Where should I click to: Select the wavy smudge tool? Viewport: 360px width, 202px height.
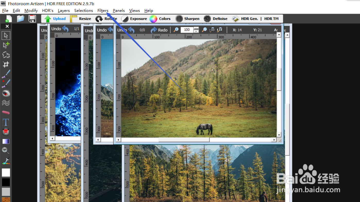coord(6,103)
